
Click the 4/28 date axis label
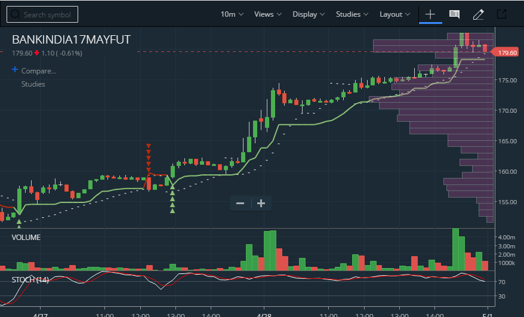(x=264, y=315)
